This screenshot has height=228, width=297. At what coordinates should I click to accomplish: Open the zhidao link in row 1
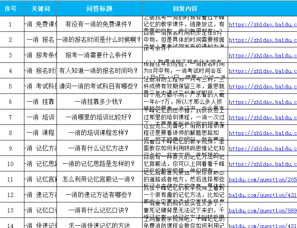263,24
